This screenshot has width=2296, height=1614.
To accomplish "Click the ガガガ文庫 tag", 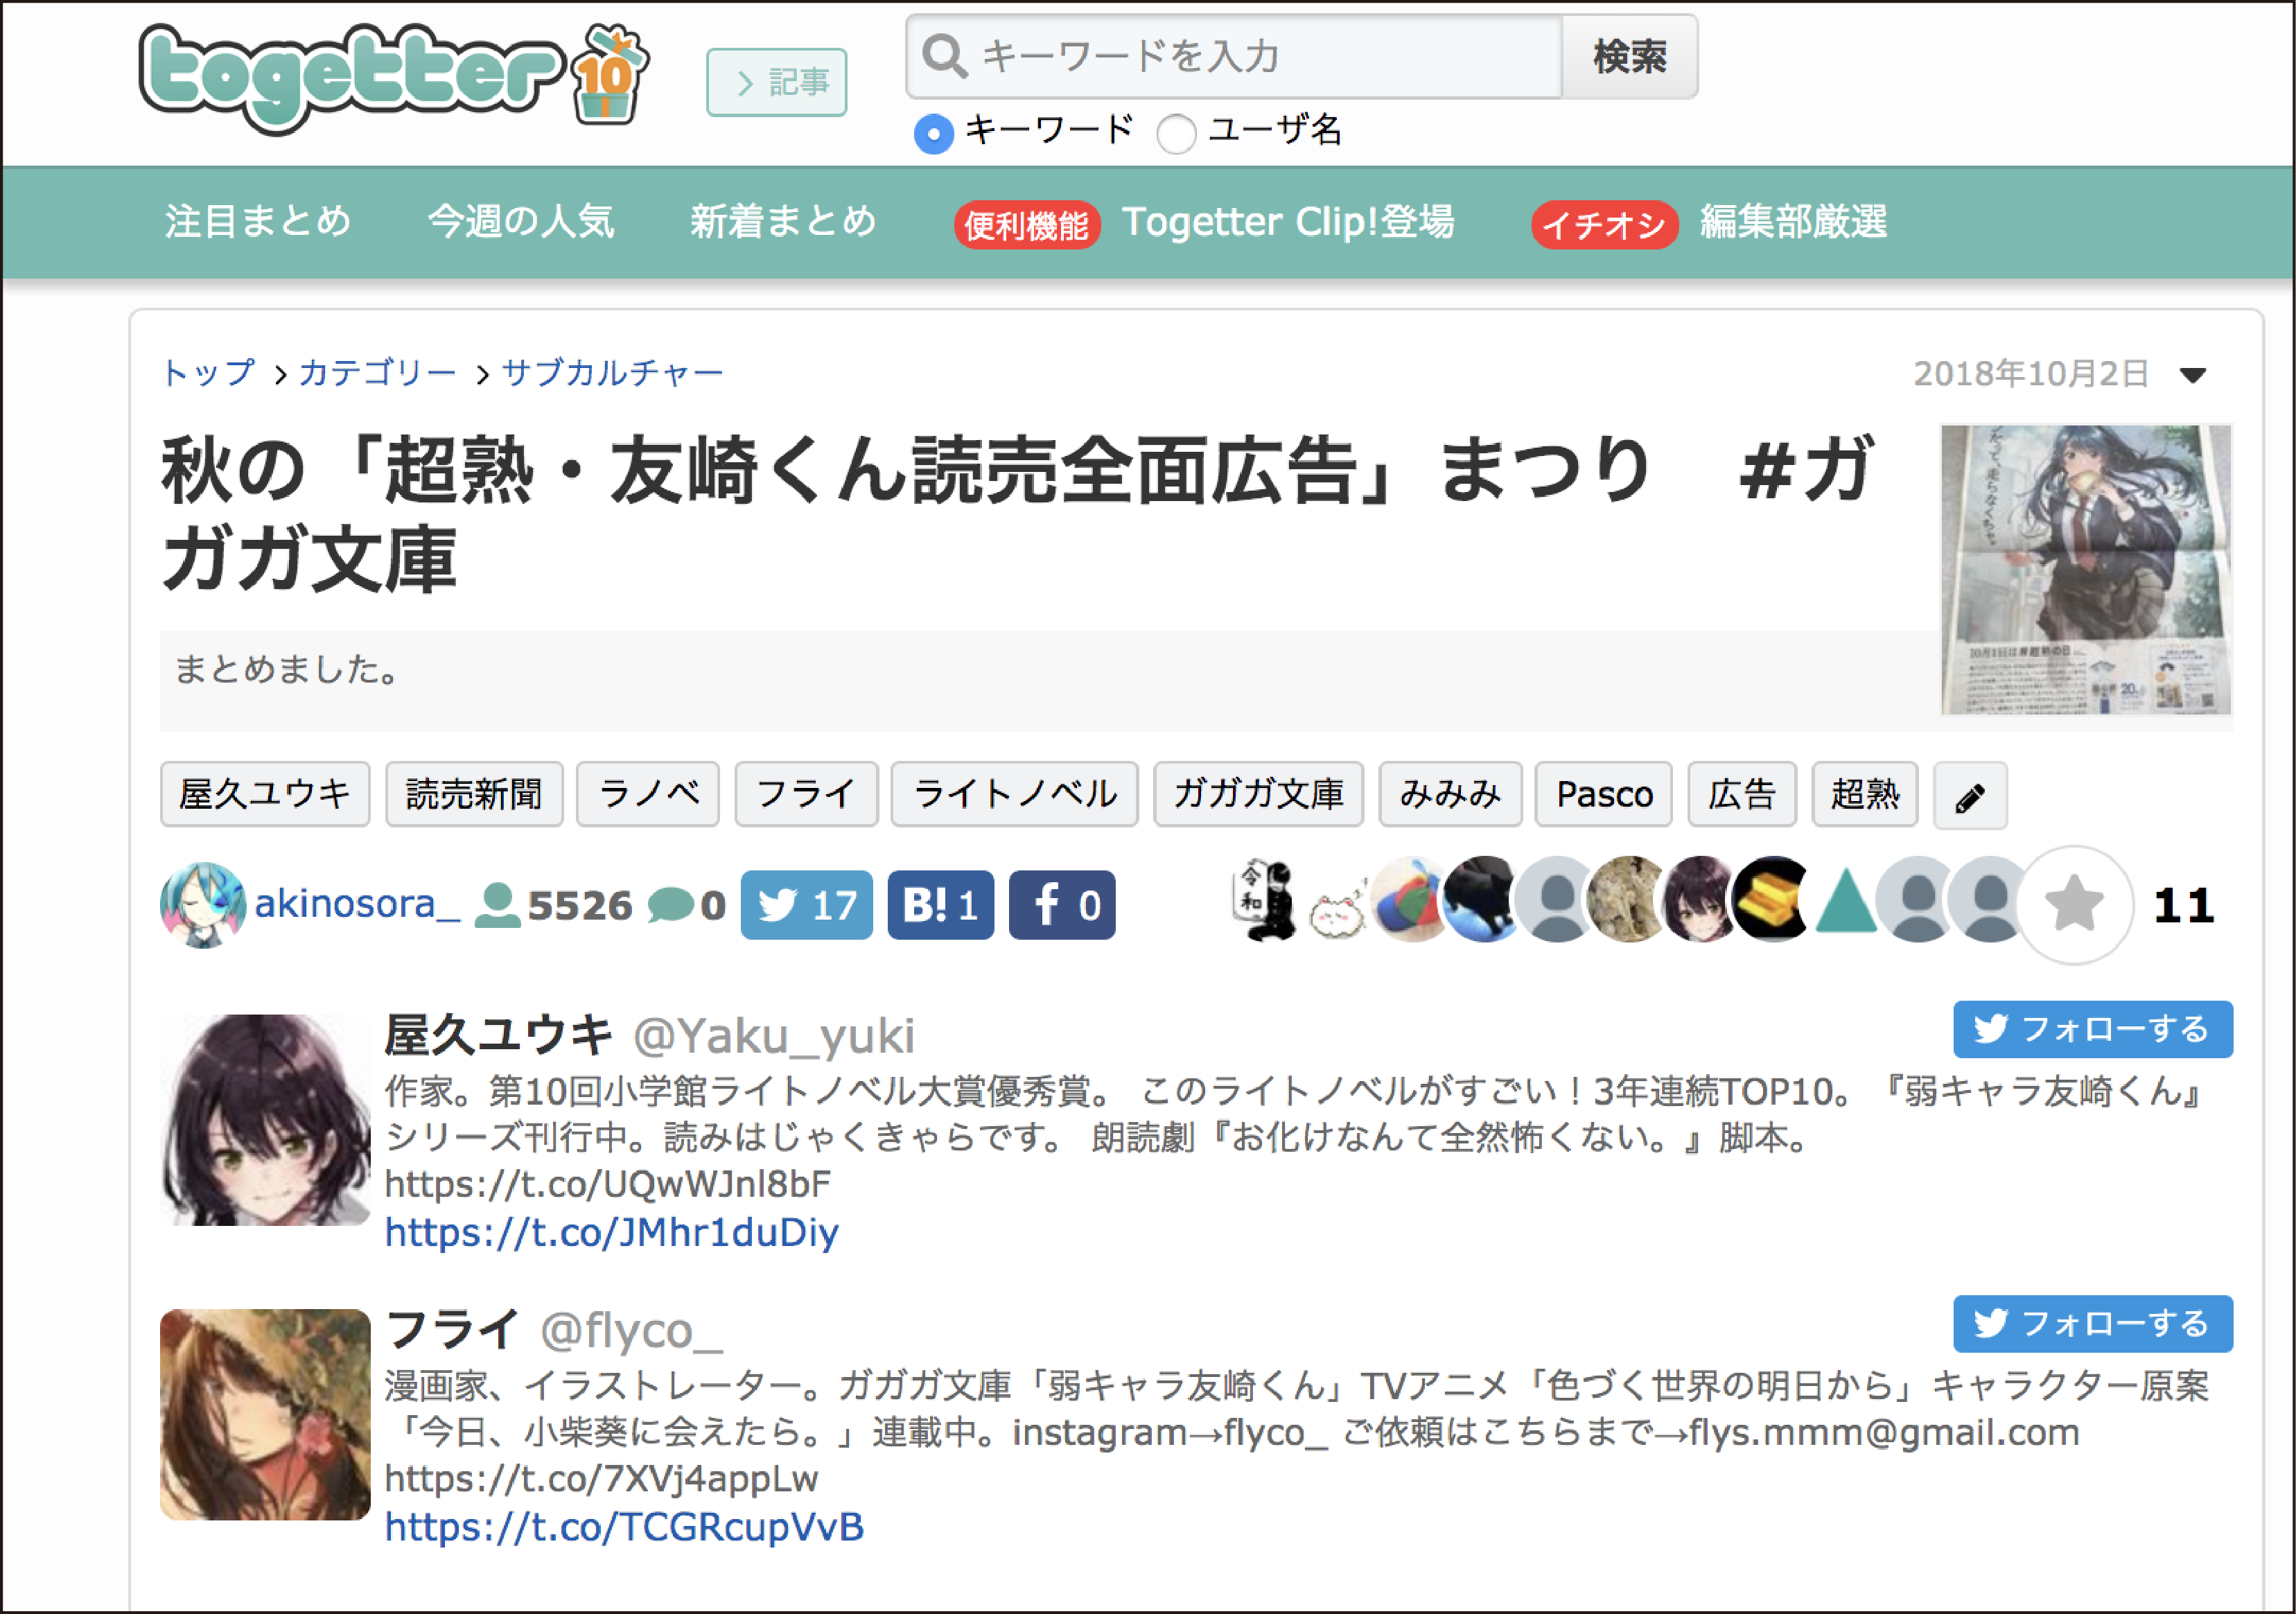I will (x=1258, y=795).
